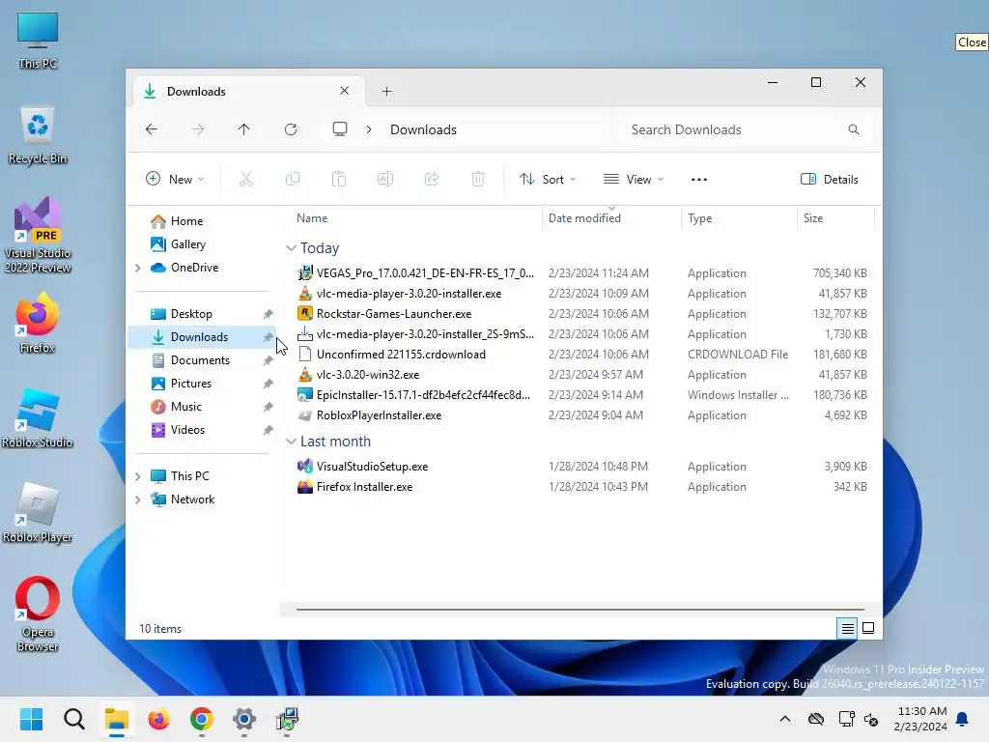Go up one folder level

click(244, 129)
